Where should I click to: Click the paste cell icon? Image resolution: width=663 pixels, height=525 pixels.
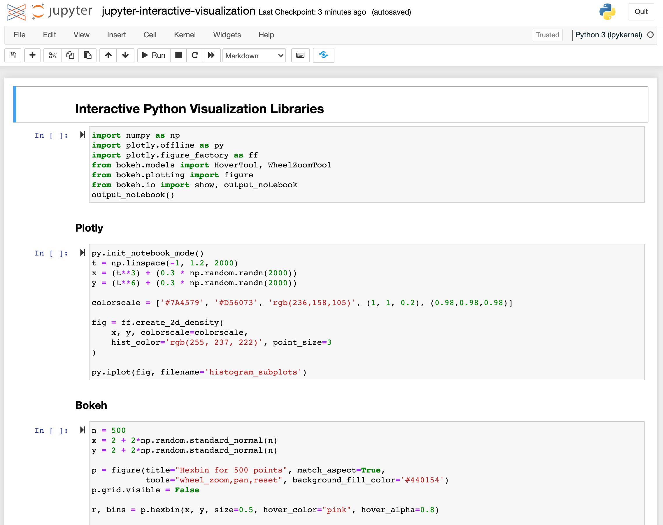87,55
